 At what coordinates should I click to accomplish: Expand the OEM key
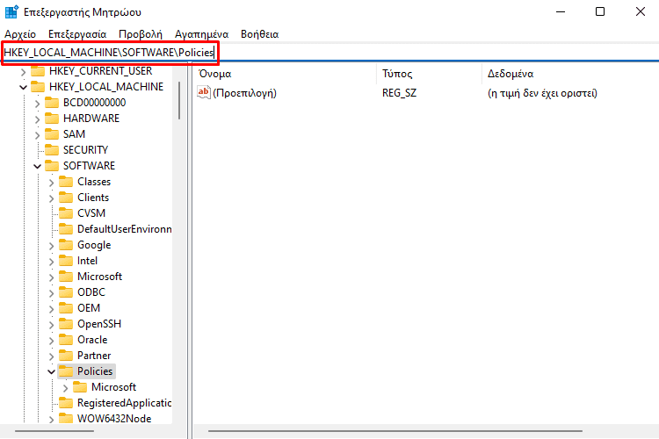(x=51, y=309)
